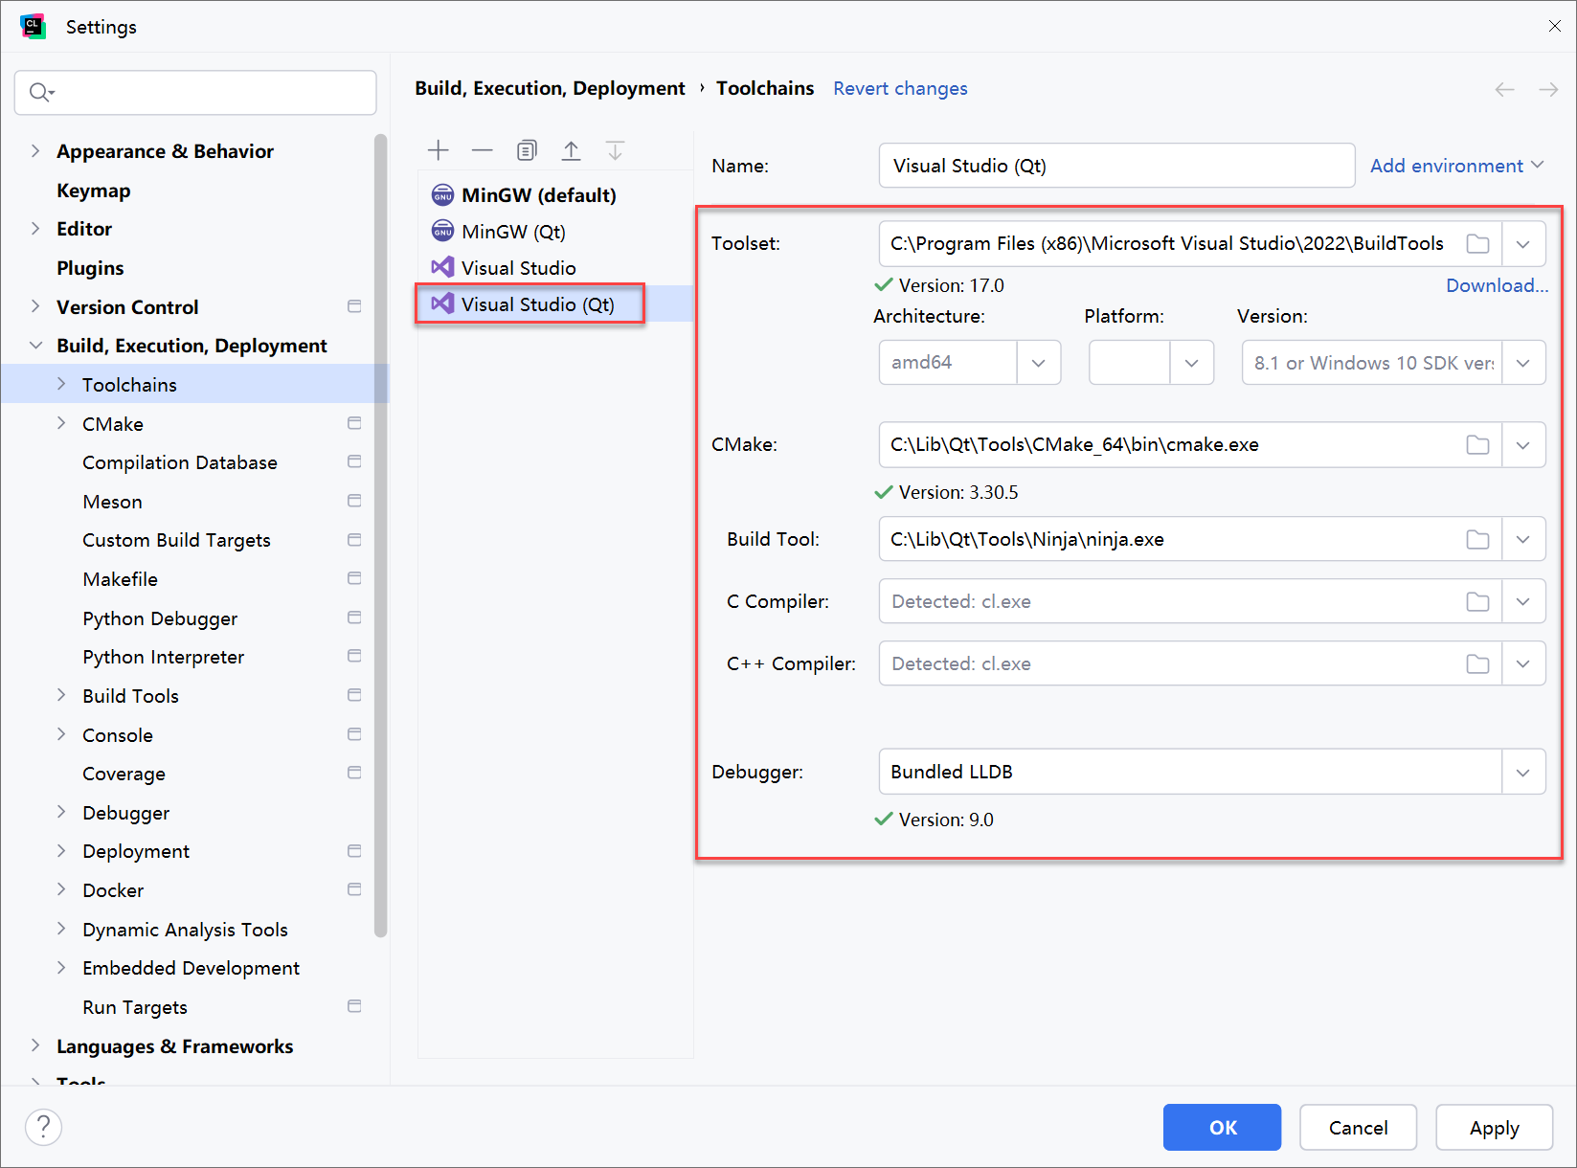
Task: Navigate forward with the right arrow
Action: [1548, 89]
